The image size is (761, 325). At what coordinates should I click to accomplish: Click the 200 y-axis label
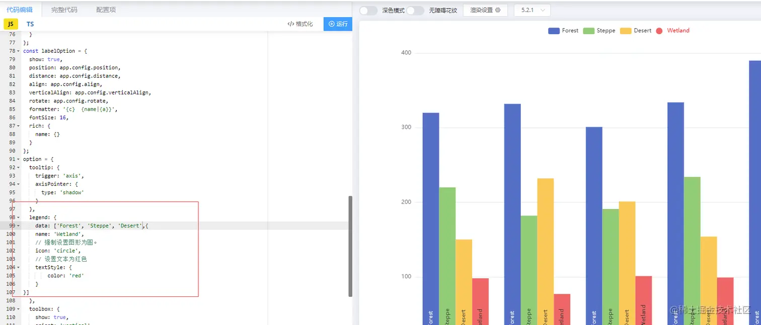click(406, 202)
